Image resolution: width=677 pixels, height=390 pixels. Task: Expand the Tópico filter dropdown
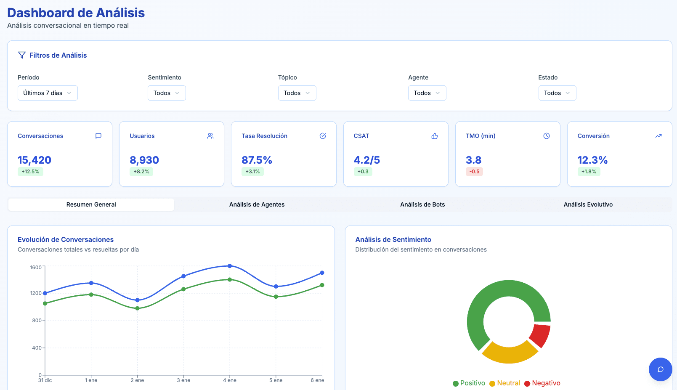pos(297,93)
